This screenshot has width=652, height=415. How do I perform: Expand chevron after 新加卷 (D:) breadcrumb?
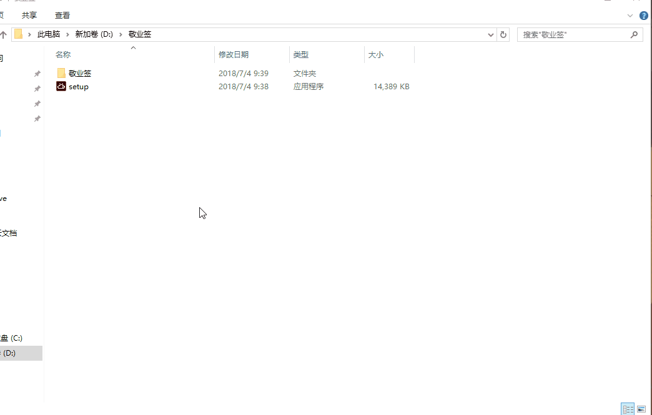[x=121, y=34]
